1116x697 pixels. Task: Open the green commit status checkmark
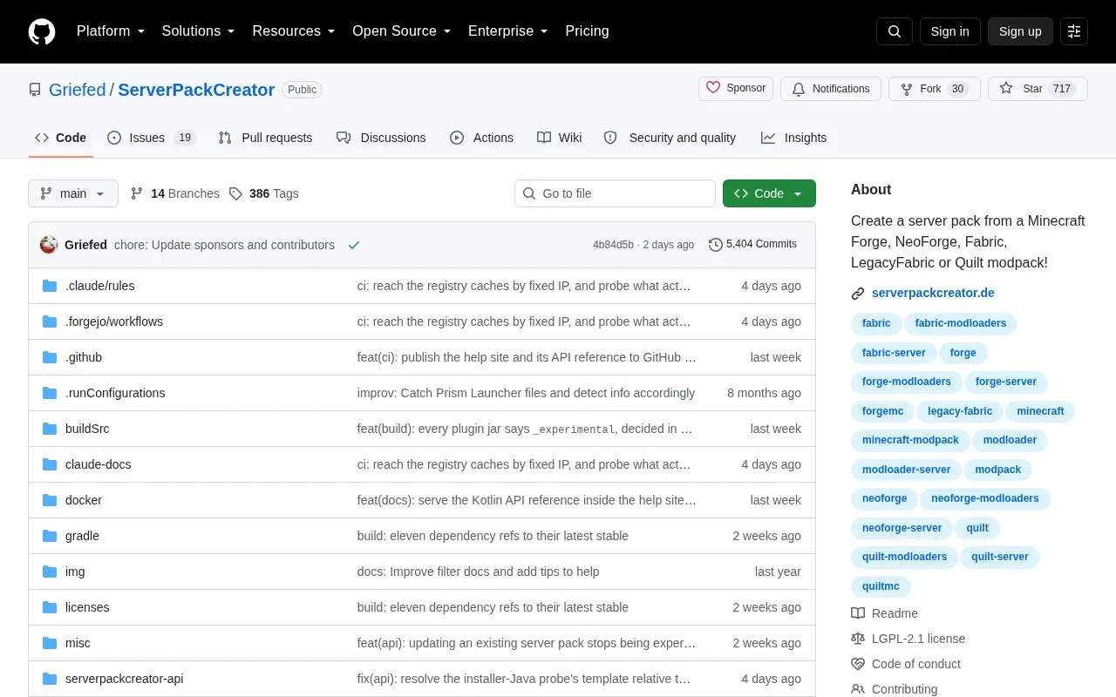pyautogui.click(x=354, y=245)
